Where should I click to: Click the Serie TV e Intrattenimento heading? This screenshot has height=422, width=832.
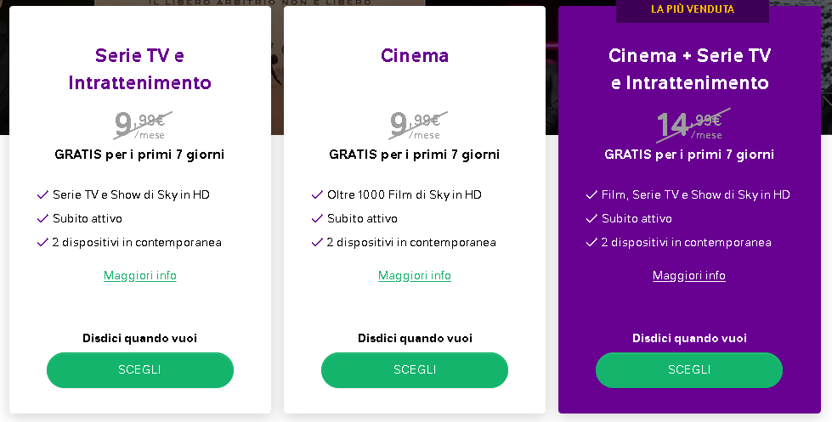[x=140, y=69]
